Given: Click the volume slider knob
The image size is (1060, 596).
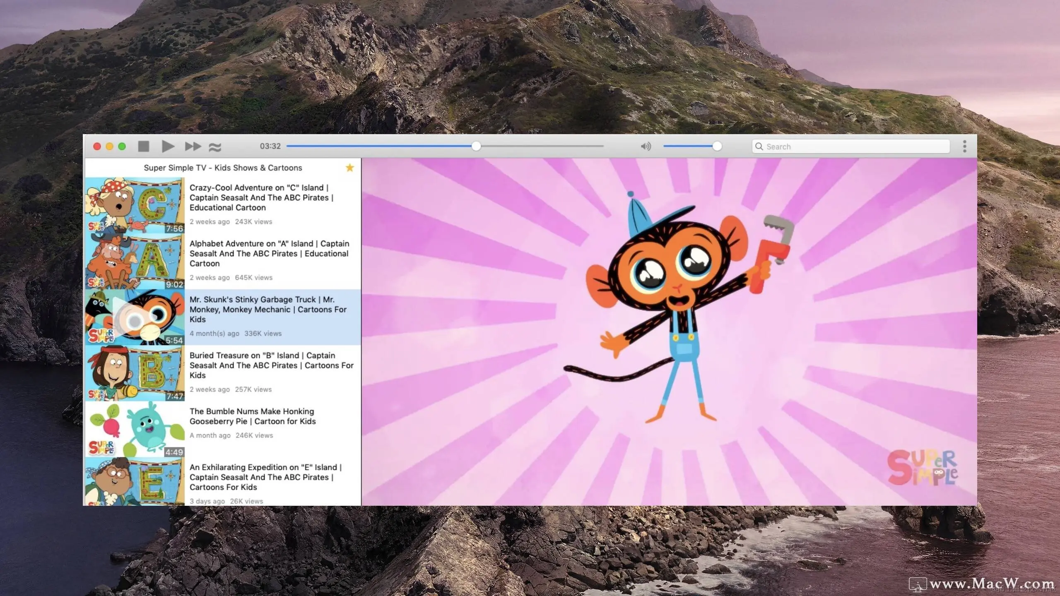Looking at the screenshot, I should pyautogui.click(x=717, y=146).
